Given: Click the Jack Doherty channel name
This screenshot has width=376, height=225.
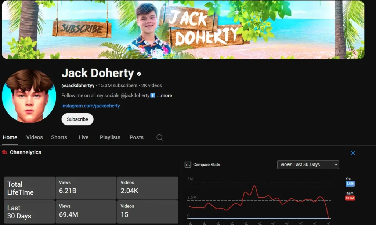Looking at the screenshot, I should pos(98,73).
